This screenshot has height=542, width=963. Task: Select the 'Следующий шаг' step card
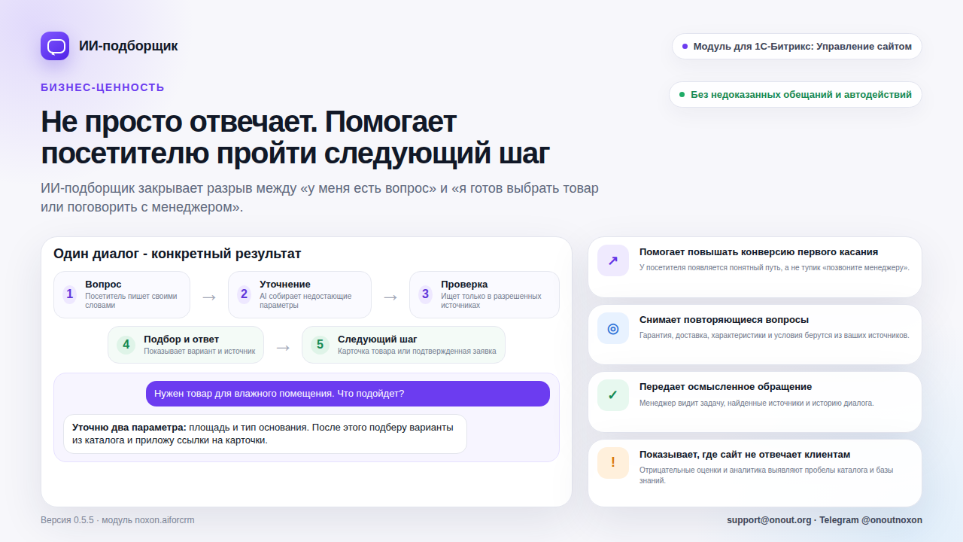403,345
